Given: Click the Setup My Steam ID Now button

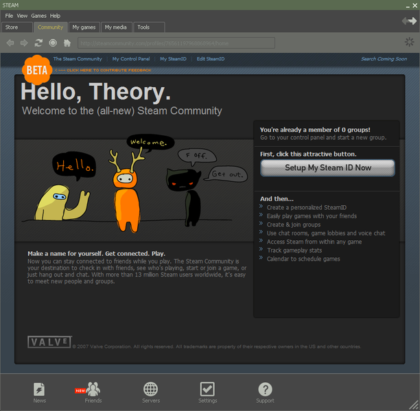Looking at the screenshot, I should pyautogui.click(x=327, y=168).
